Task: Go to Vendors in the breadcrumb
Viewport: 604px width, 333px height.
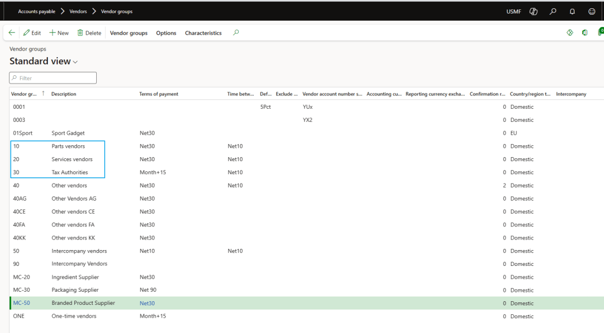Action: 78,11
